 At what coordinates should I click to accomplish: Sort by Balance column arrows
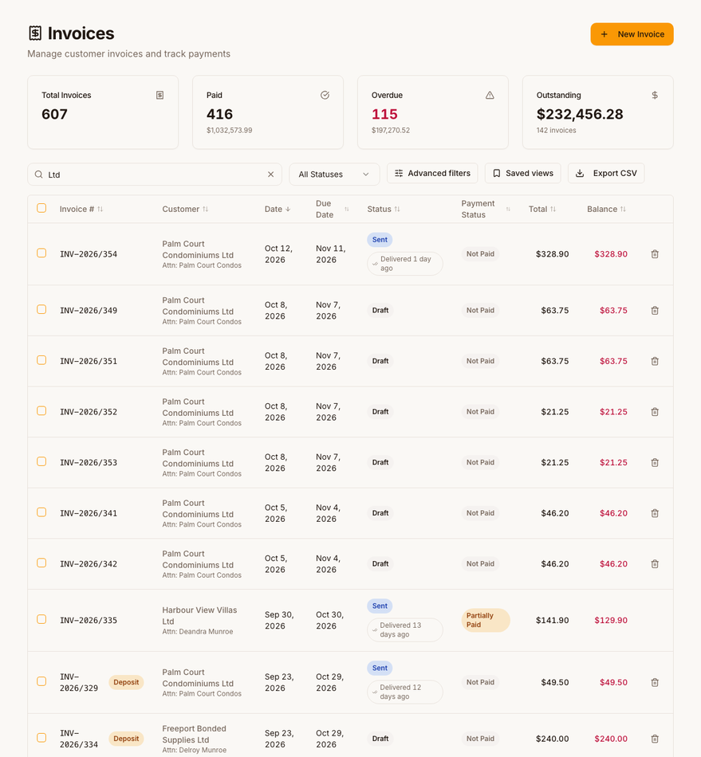point(623,209)
